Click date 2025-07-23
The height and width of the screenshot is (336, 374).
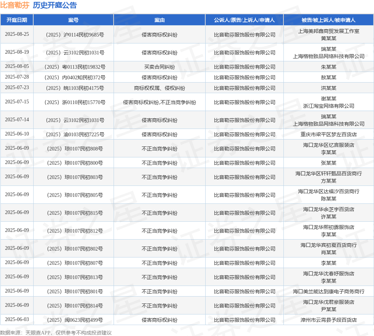coord(17,88)
